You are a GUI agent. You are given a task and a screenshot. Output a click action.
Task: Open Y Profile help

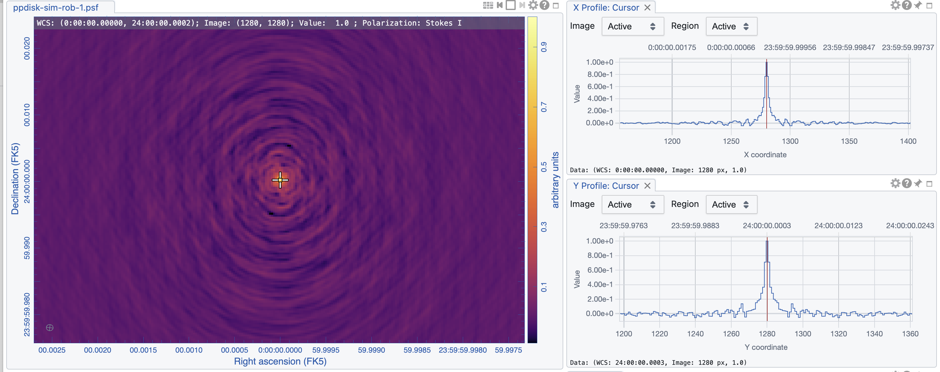[907, 183]
